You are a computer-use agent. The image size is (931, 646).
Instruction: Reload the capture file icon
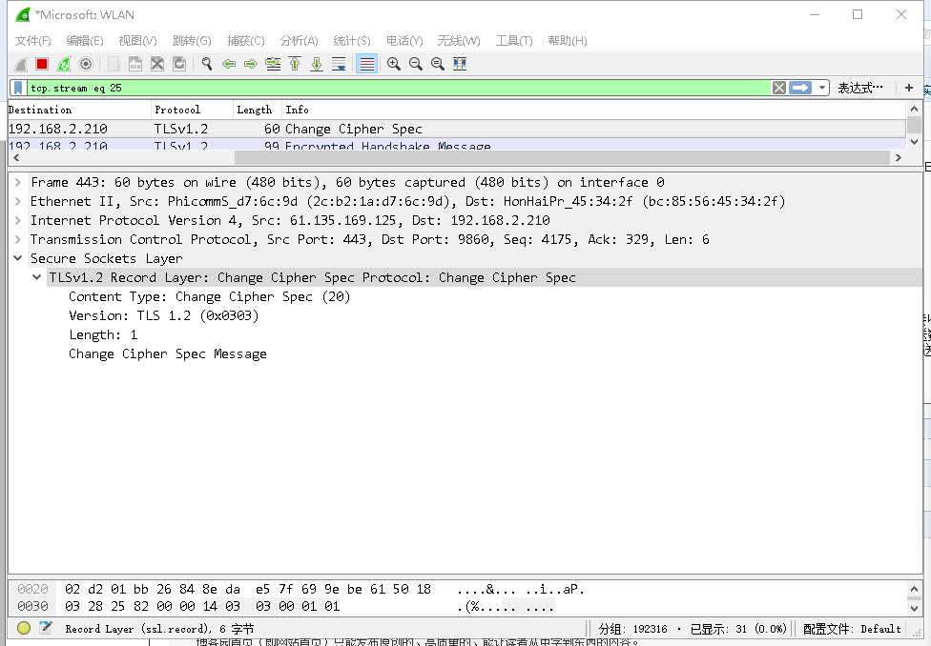click(179, 64)
